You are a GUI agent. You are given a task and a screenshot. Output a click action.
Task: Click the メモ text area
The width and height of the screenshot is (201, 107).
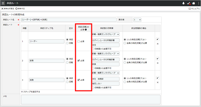tap(91, 100)
